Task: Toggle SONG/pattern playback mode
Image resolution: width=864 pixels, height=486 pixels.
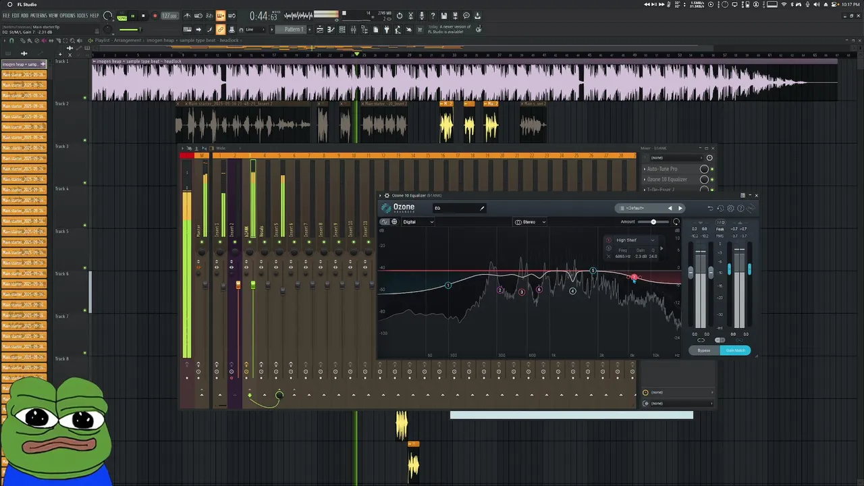Action: click(122, 18)
